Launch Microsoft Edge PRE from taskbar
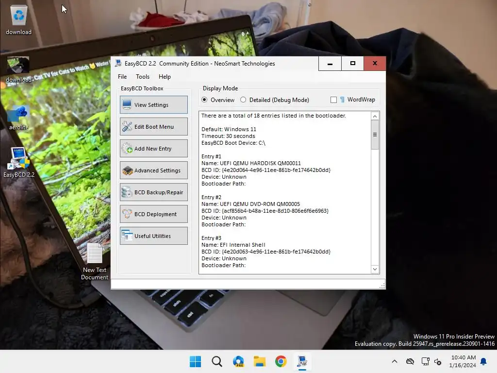The width and height of the screenshot is (497, 373). click(x=238, y=361)
